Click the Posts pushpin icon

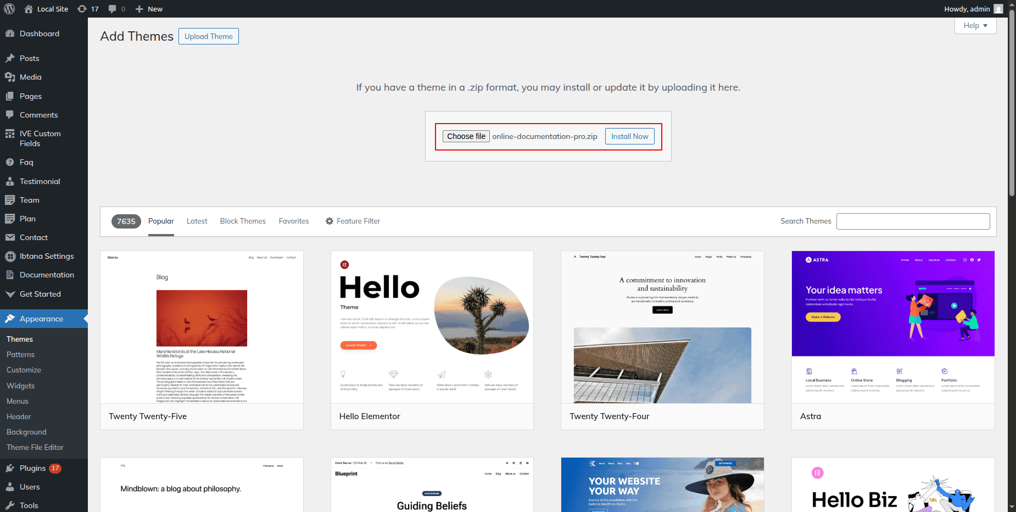tap(10, 58)
